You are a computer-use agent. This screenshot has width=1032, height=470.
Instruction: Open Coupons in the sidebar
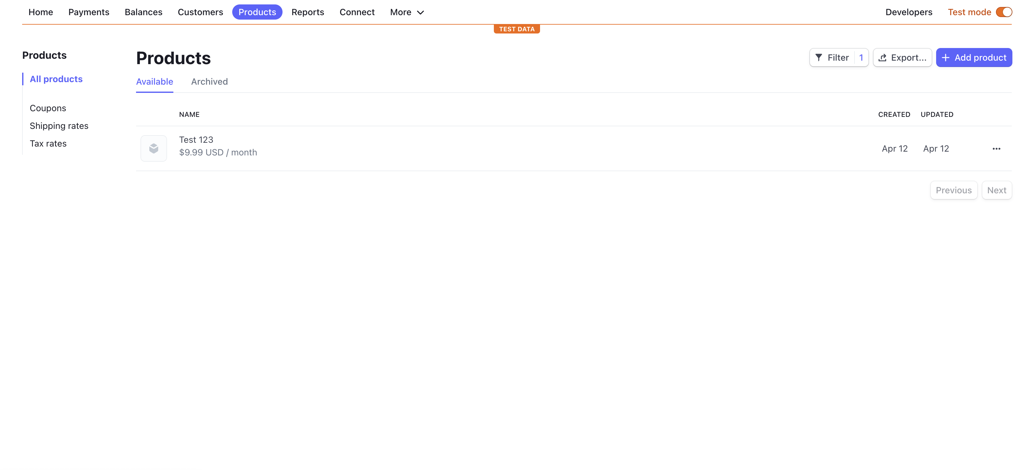click(48, 108)
